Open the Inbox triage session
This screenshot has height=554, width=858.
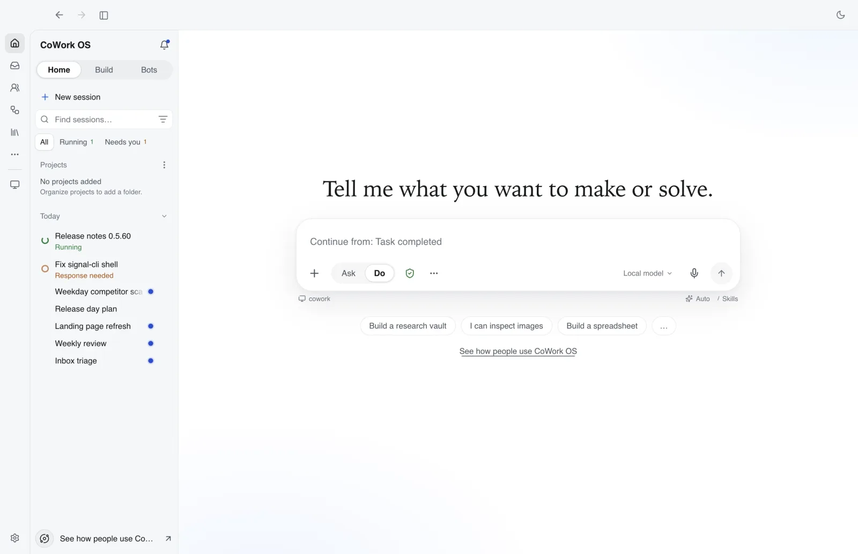104,361
